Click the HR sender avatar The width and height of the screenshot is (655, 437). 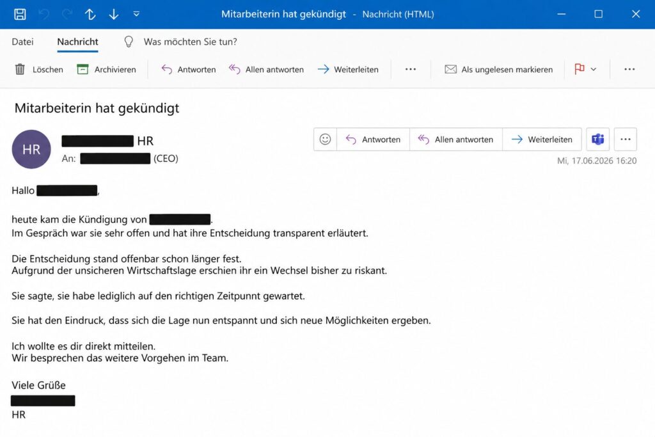coord(31,149)
